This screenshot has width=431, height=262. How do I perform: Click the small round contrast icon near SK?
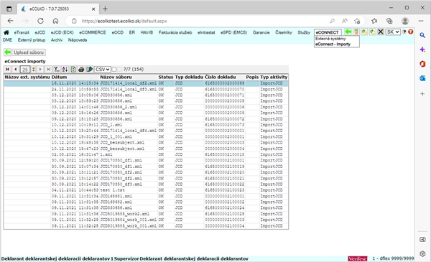[404, 32]
